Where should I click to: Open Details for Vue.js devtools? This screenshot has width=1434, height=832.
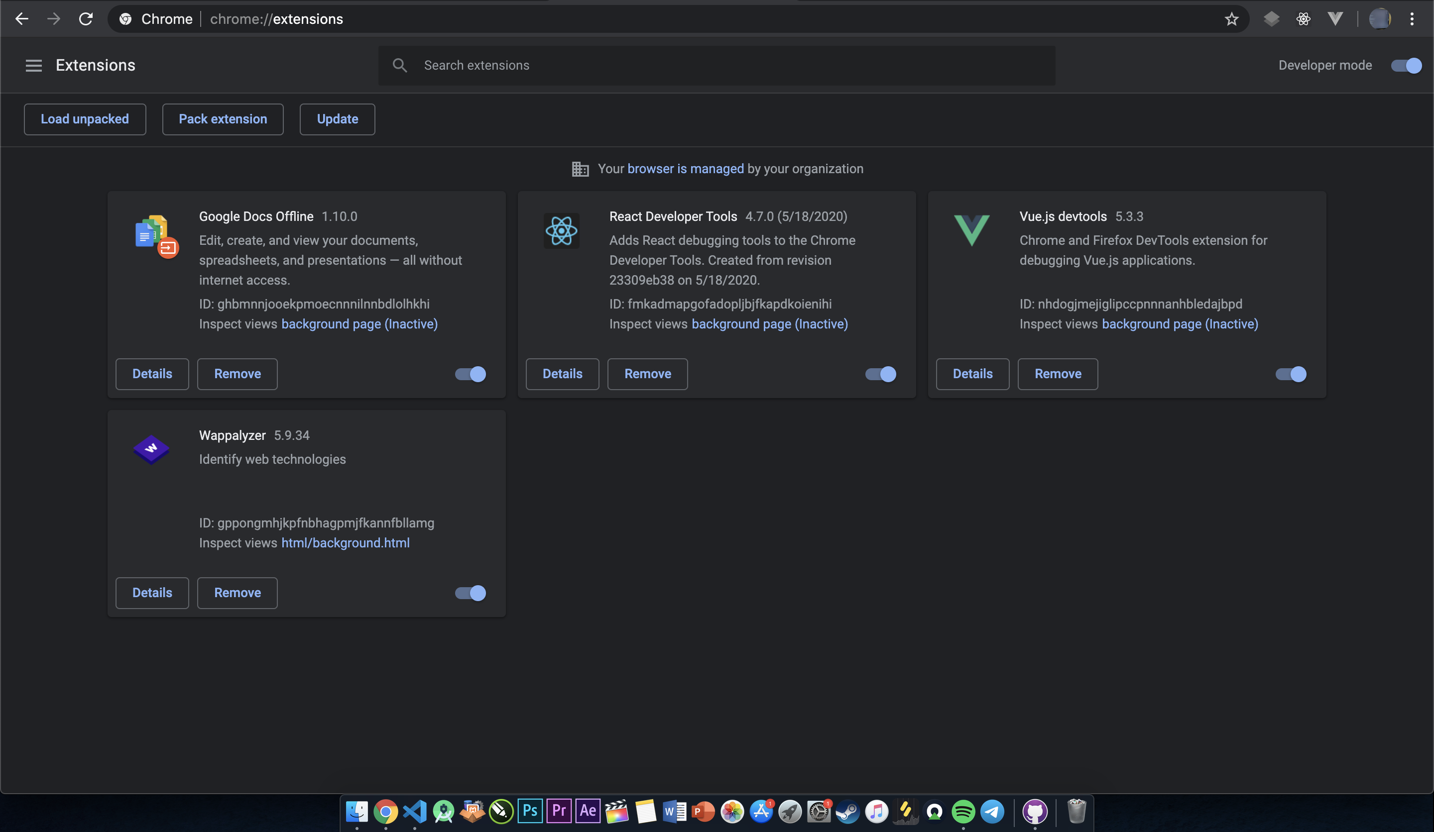[x=972, y=374]
